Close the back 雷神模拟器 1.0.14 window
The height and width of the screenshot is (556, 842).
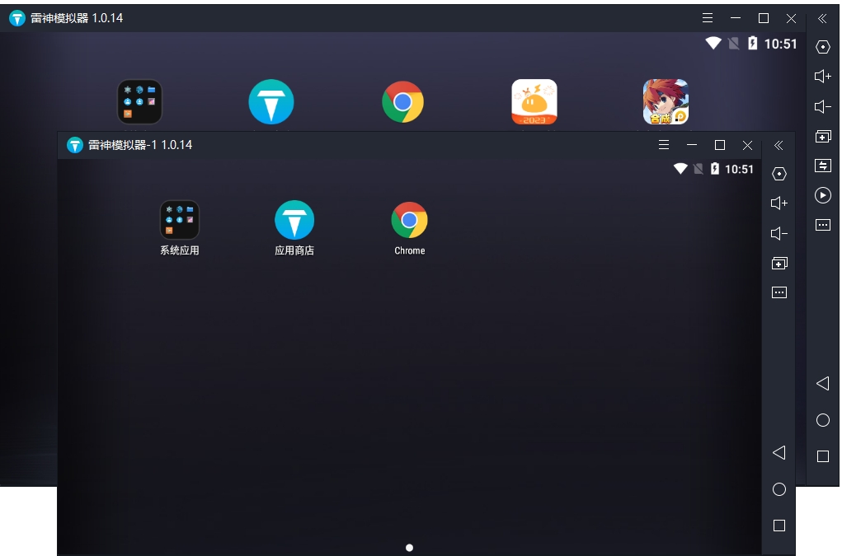791,18
